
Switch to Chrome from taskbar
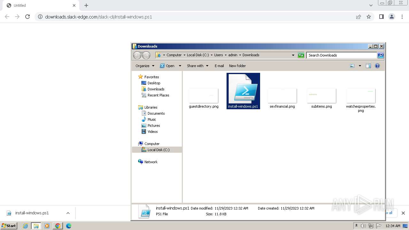coord(58,226)
